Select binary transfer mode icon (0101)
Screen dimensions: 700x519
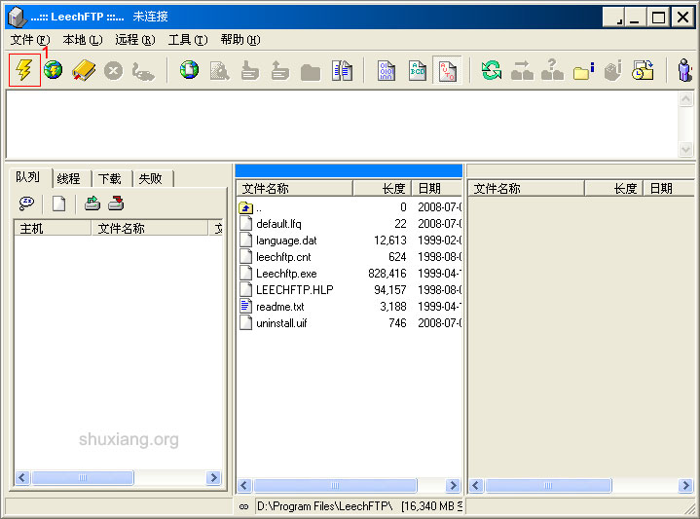pyautogui.click(x=387, y=70)
